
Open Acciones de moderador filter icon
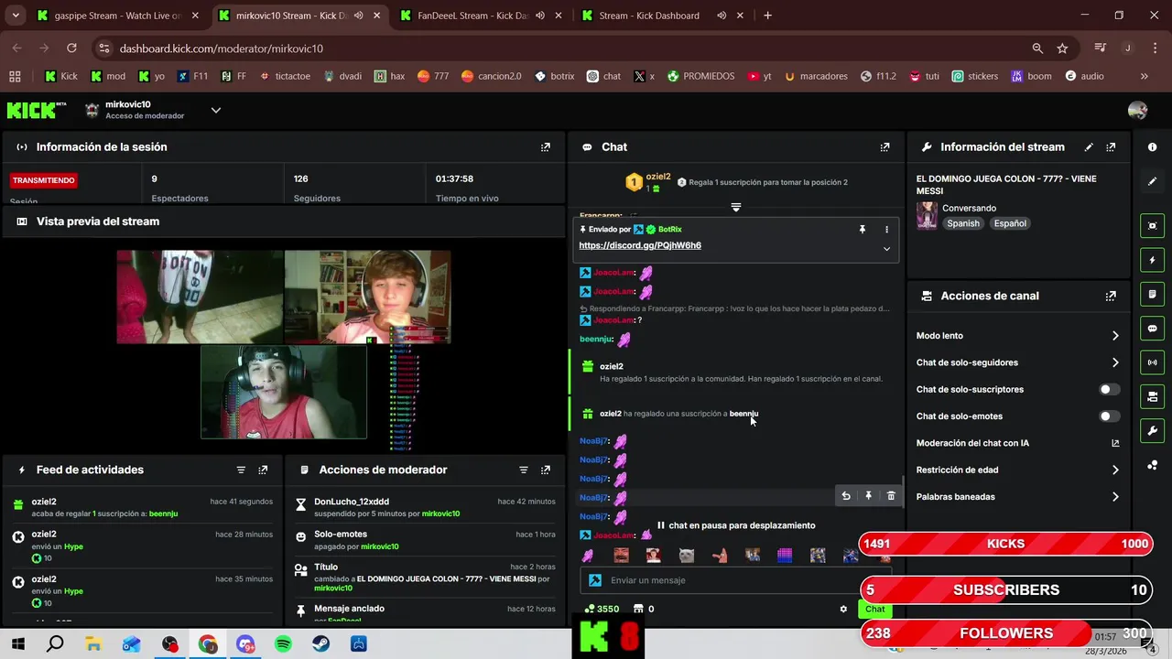point(524,470)
